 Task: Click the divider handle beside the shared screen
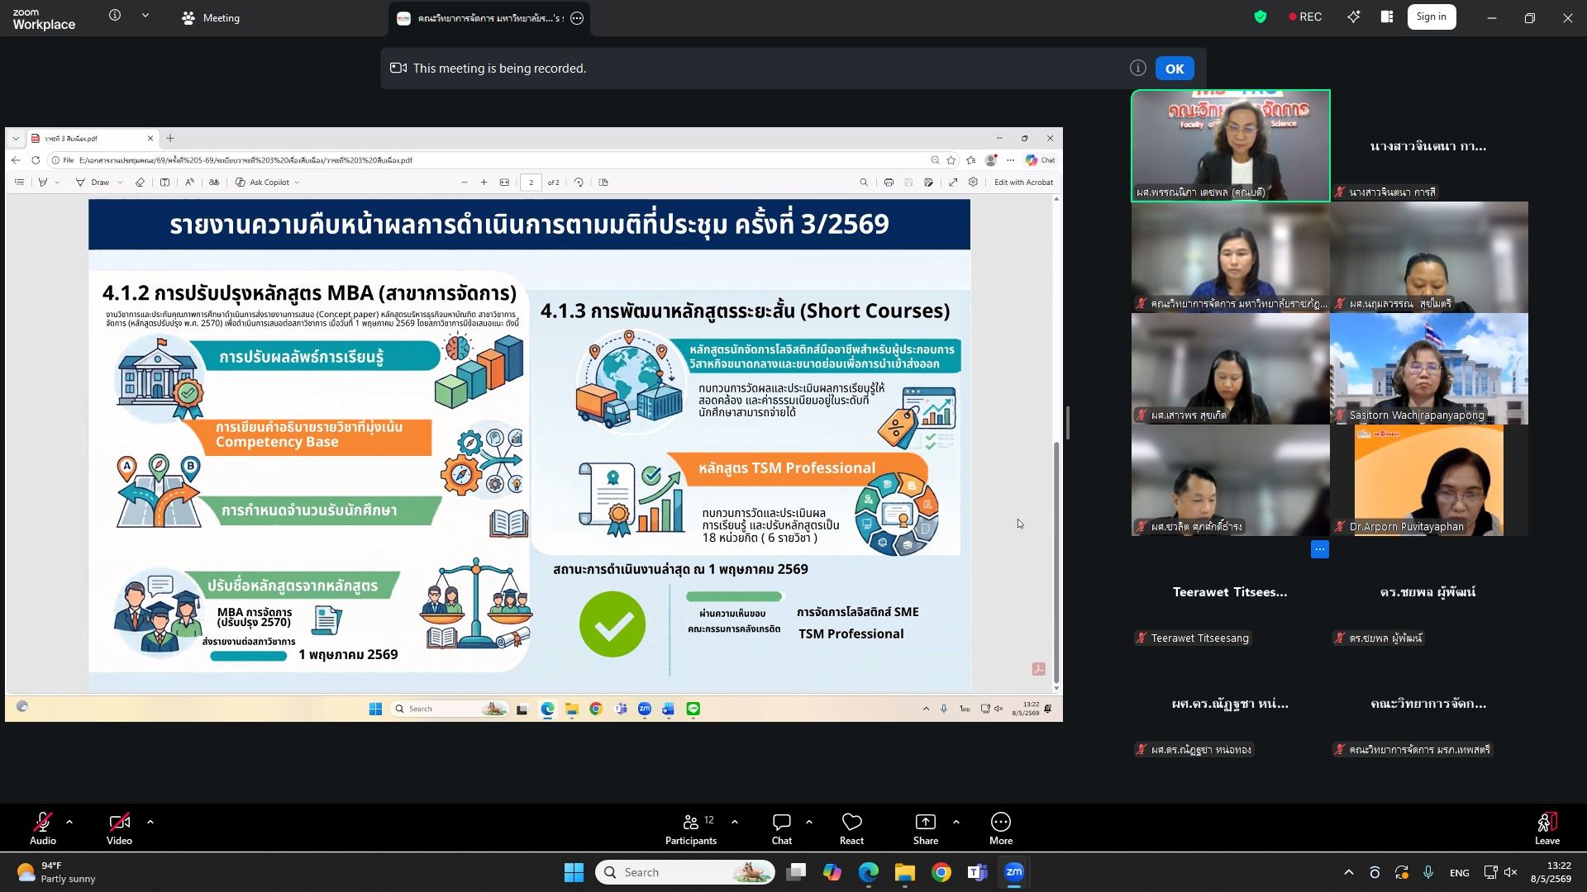point(1068,423)
